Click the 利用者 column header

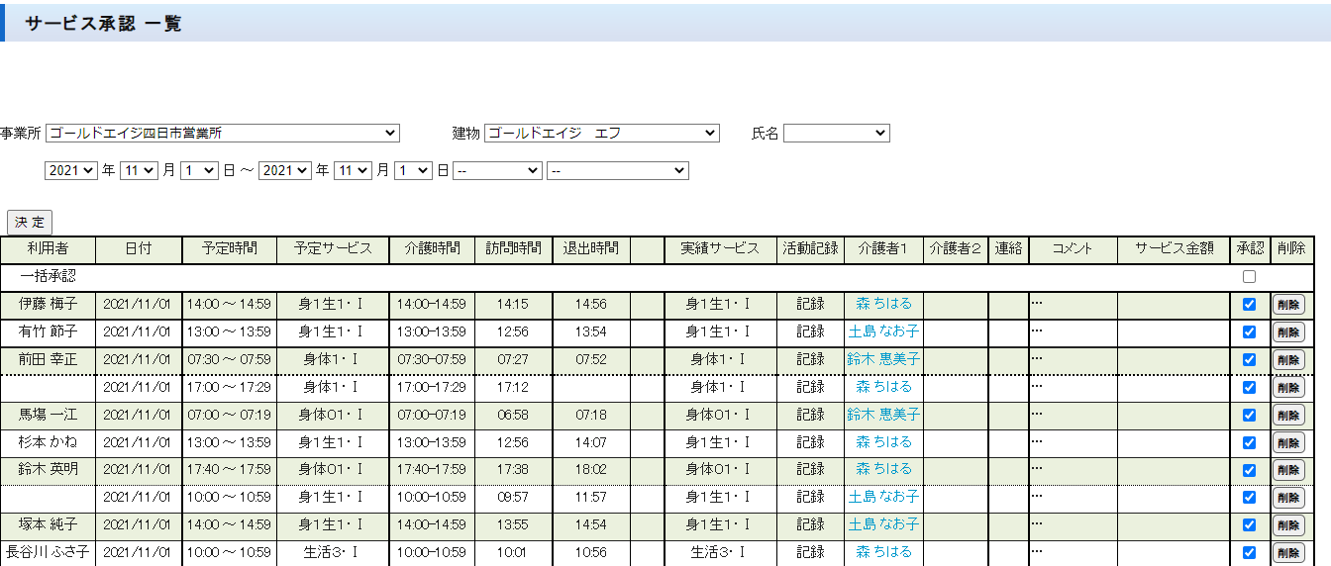tap(48, 248)
